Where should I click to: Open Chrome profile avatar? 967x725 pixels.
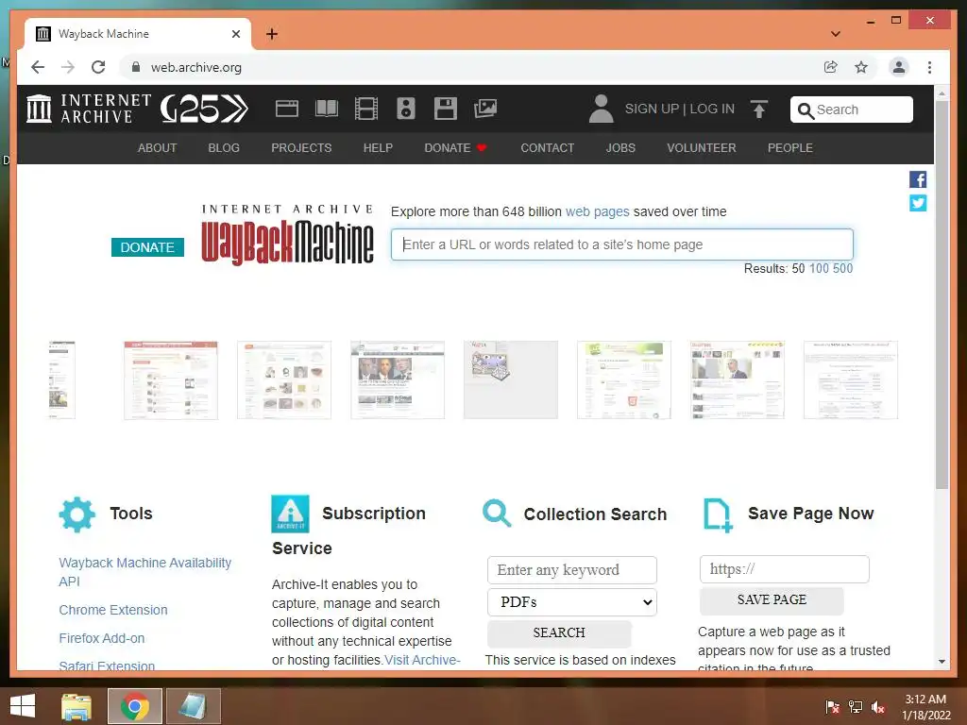(x=899, y=67)
